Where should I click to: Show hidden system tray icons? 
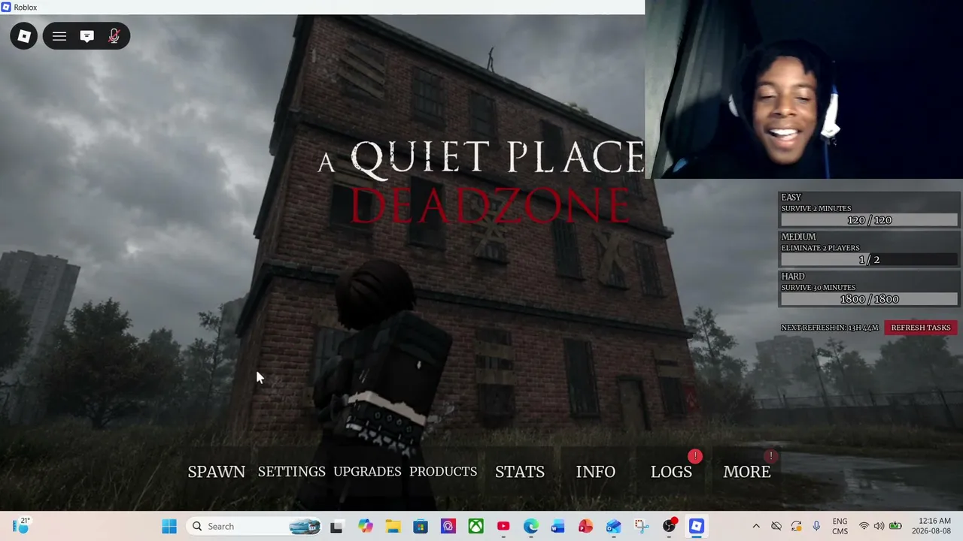[756, 526]
